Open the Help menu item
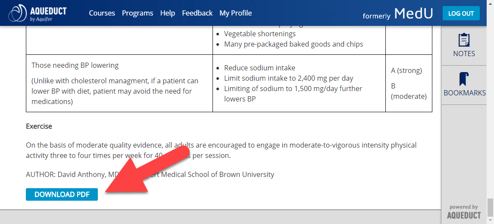The width and height of the screenshot is (494, 224). click(x=168, y=13)
